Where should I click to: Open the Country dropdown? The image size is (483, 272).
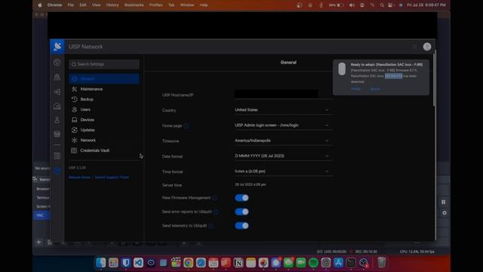coord(283,110)
